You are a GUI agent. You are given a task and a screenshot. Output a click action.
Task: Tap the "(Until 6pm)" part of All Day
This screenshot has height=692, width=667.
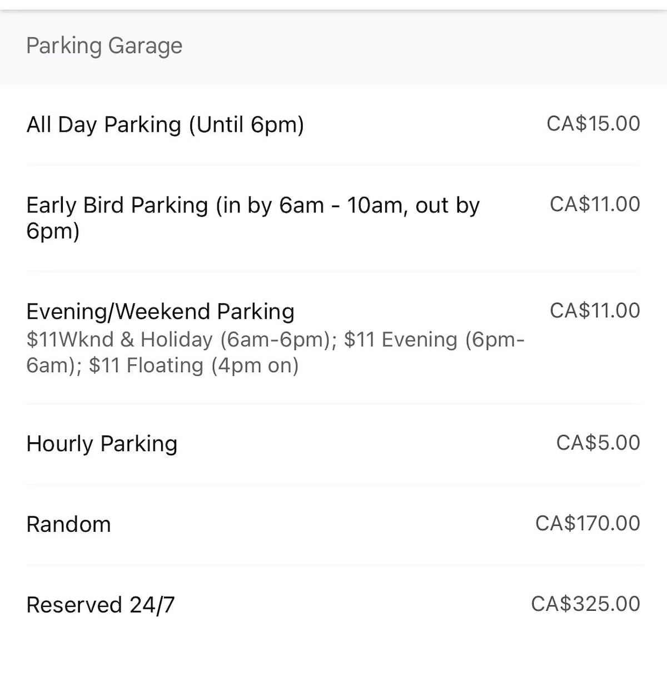[246, 125]
